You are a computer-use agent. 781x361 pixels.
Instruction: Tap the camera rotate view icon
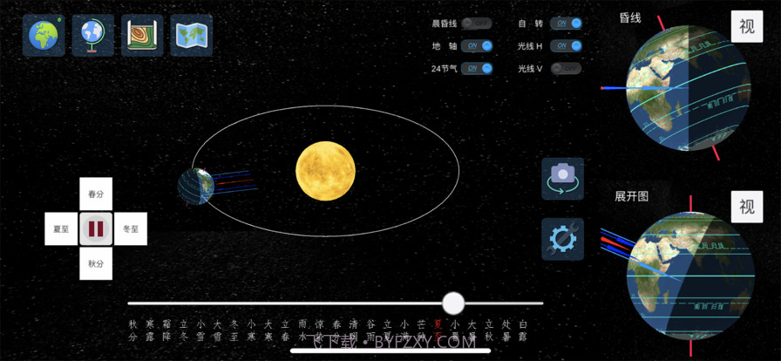pos(562,179)
